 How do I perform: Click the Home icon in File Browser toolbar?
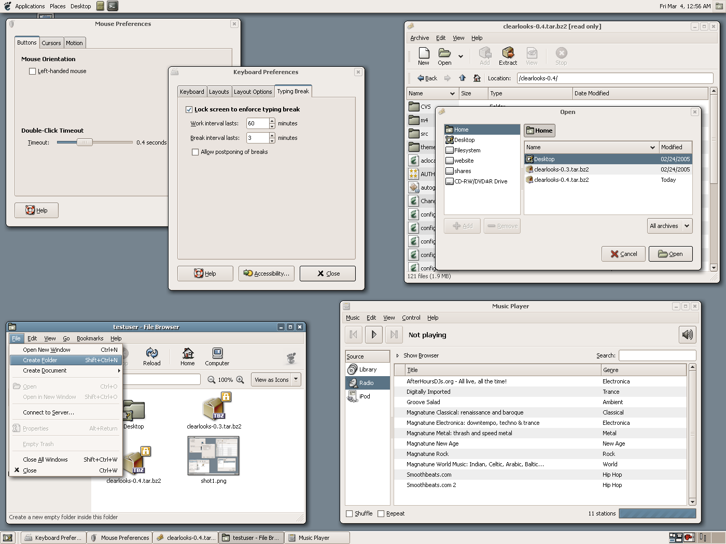[x=188, y=356]
